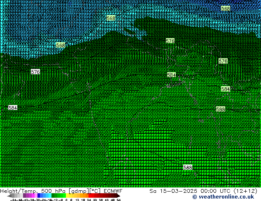Click the "-54" value on the legend scale

13,200
